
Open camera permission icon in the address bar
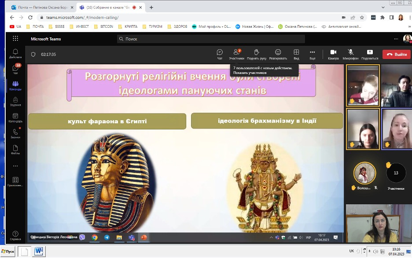pos(343,17)
